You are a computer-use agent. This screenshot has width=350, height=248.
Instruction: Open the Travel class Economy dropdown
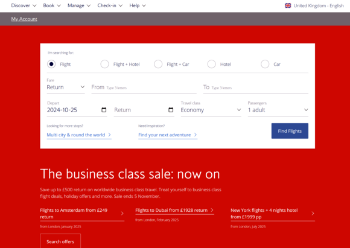[211, 110]
